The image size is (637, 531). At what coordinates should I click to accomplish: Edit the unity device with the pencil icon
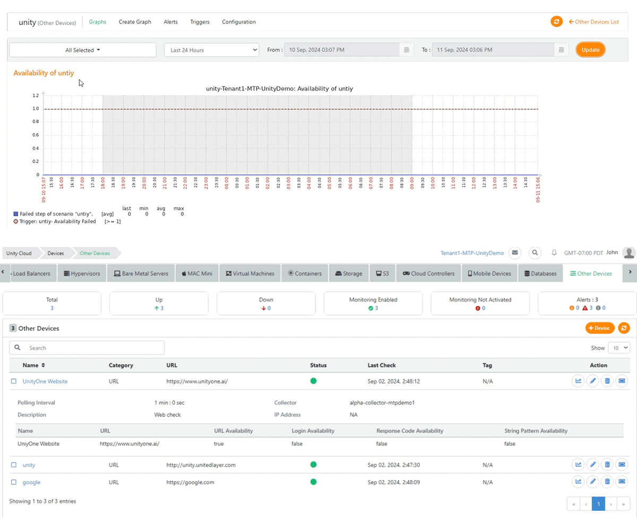click(593, 465)
